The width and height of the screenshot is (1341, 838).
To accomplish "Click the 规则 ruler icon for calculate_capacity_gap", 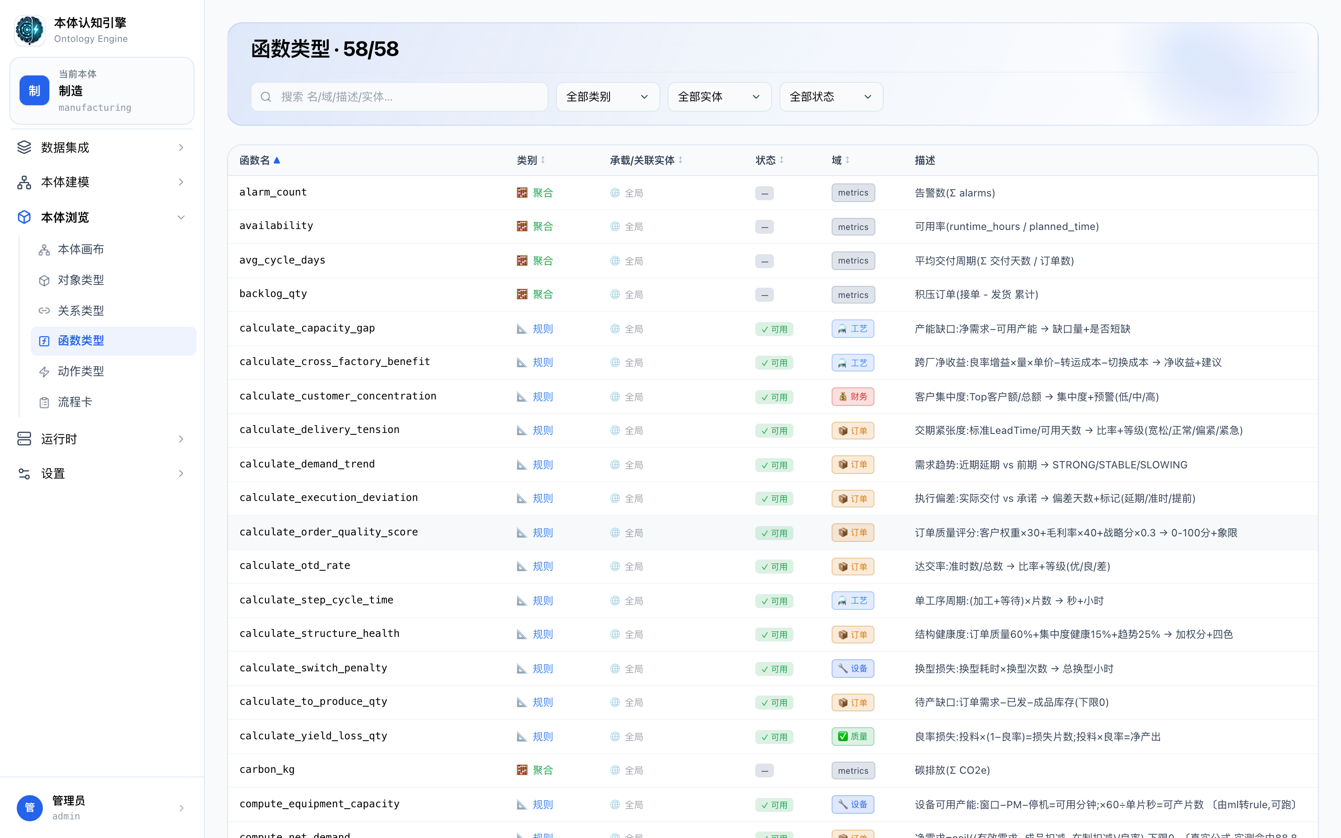I will coord(522,329).
